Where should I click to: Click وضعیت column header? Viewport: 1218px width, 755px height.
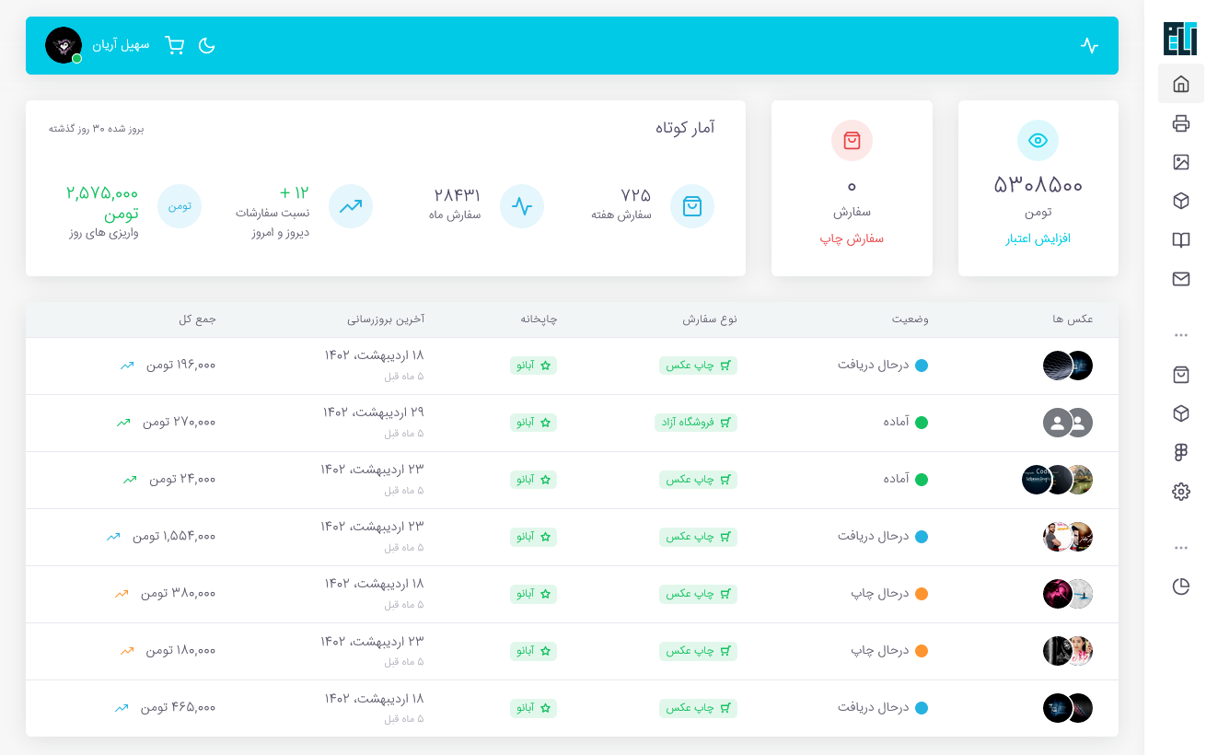[x=910, y=319]
